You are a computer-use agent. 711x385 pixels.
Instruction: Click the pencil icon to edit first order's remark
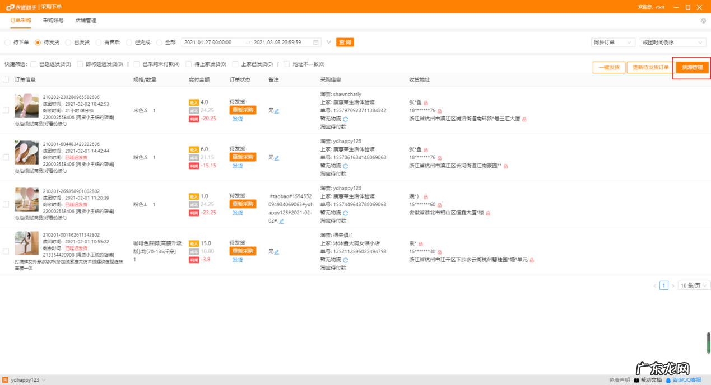(277, 110)
